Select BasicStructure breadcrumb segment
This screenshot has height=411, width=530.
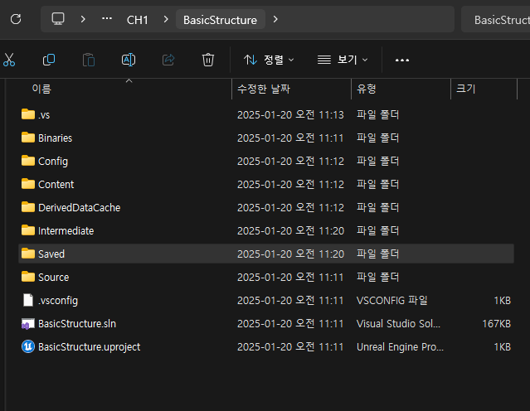[x=220, y=20]
